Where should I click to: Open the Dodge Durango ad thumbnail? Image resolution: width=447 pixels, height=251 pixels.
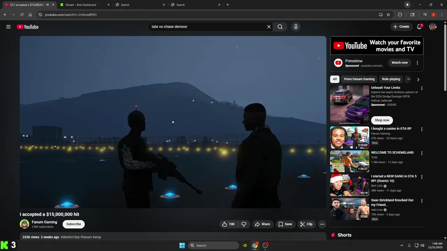[350, 105]
